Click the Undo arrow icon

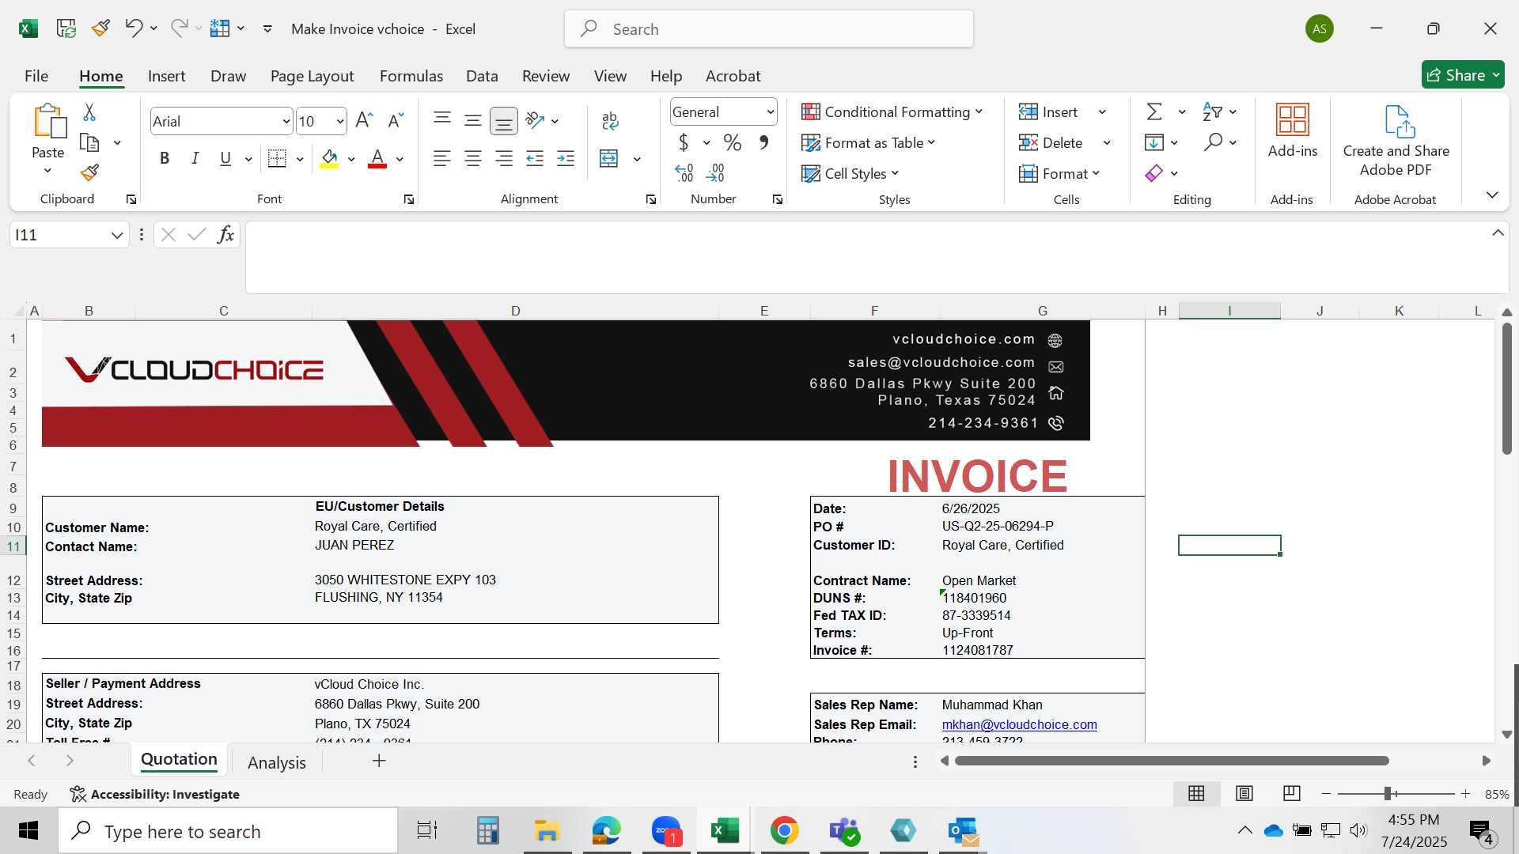coord(133,28)
